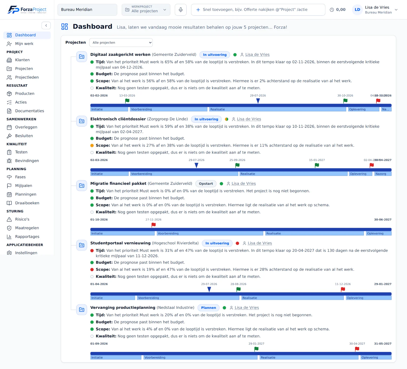The height and width of the screenshot is (369, 407).
Task: Open Draaiboeken in the sidebar
Action: 27,203
